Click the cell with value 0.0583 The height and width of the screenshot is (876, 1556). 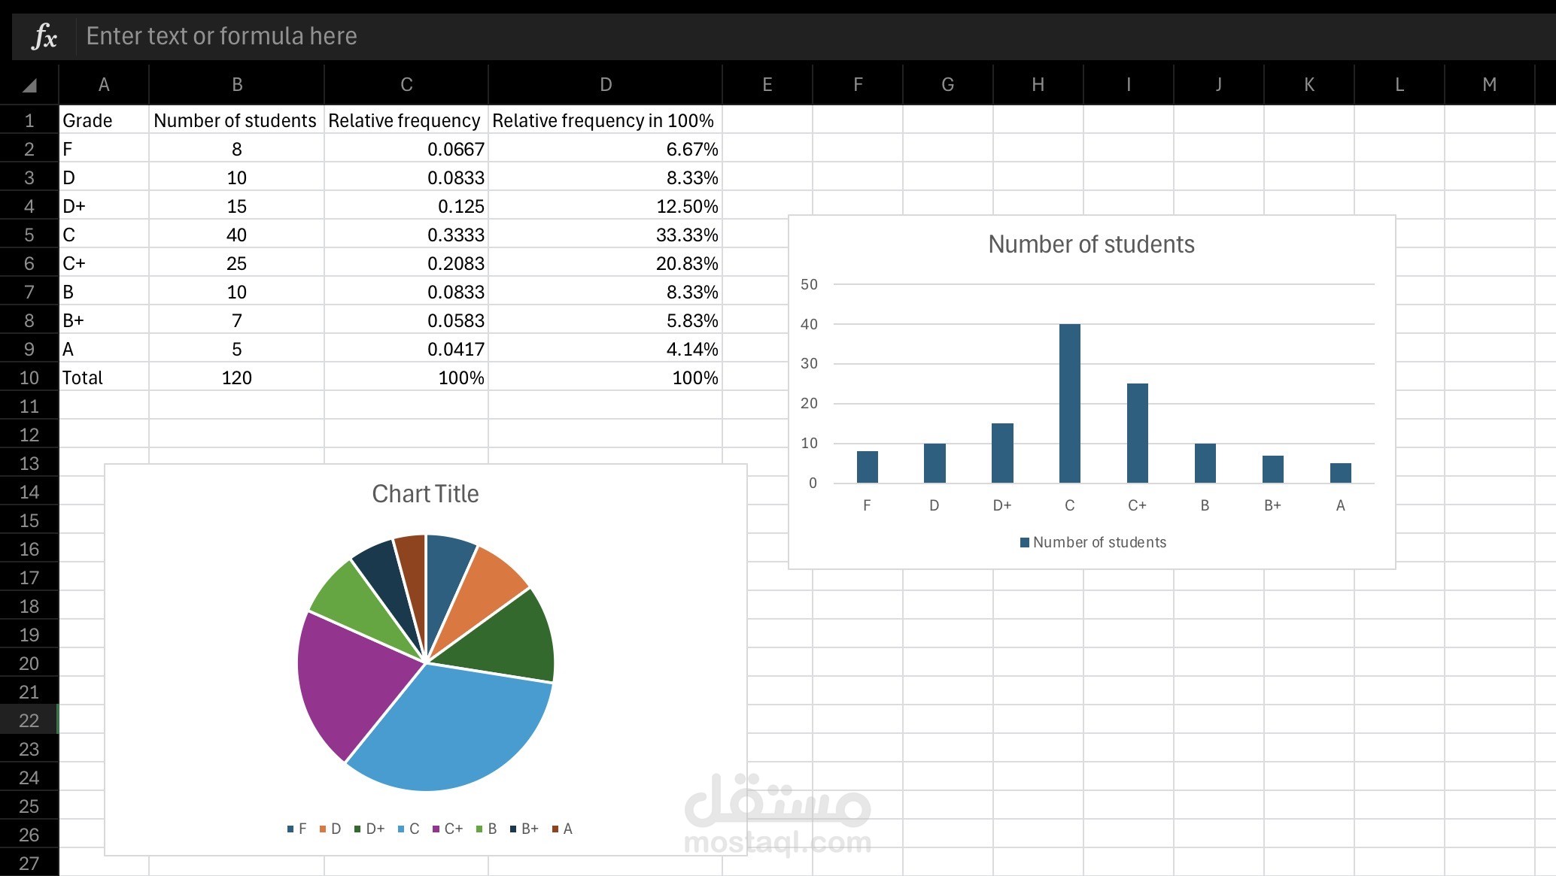click(x=406, y=320)
